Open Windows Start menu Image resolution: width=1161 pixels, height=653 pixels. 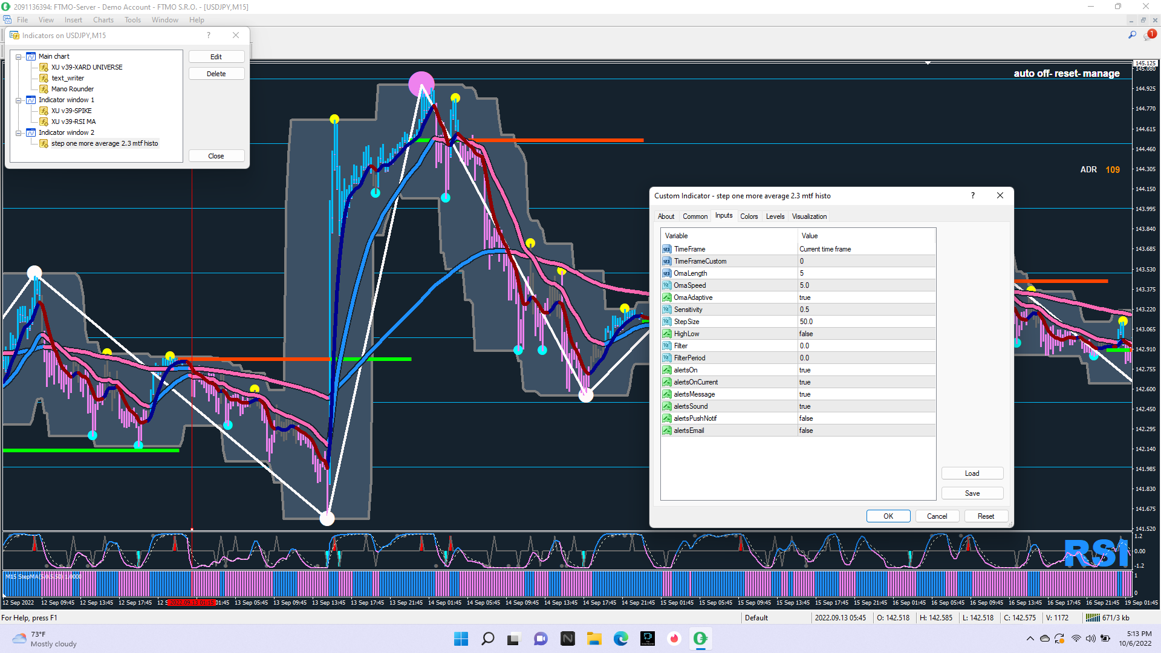pyautogui.click(x=461, y=638)
